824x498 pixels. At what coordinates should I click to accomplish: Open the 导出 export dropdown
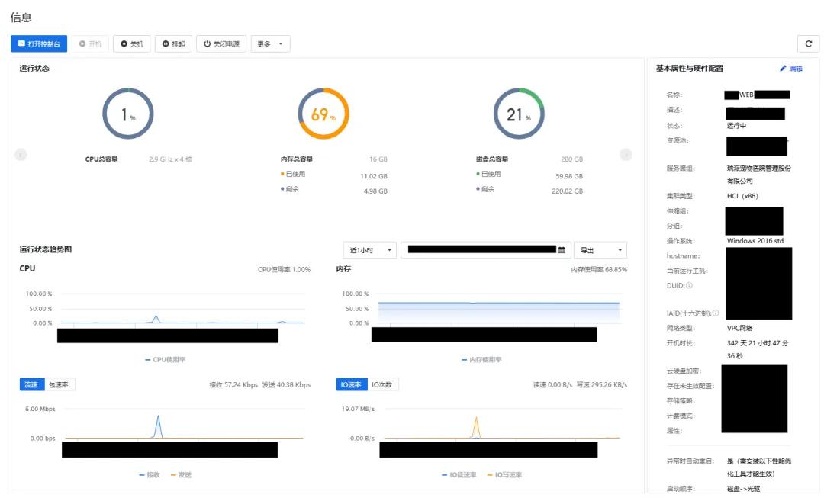pos(600,249)
